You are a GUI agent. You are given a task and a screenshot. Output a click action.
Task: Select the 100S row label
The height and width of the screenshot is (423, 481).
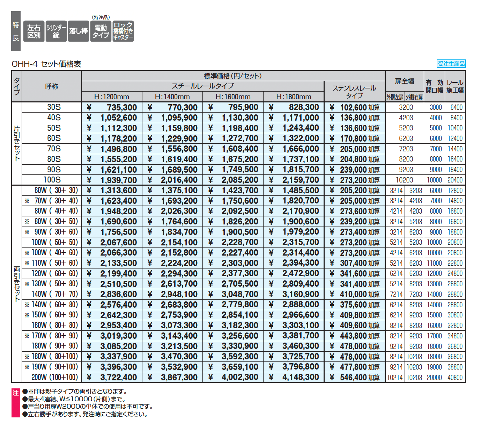pos(52,180)
